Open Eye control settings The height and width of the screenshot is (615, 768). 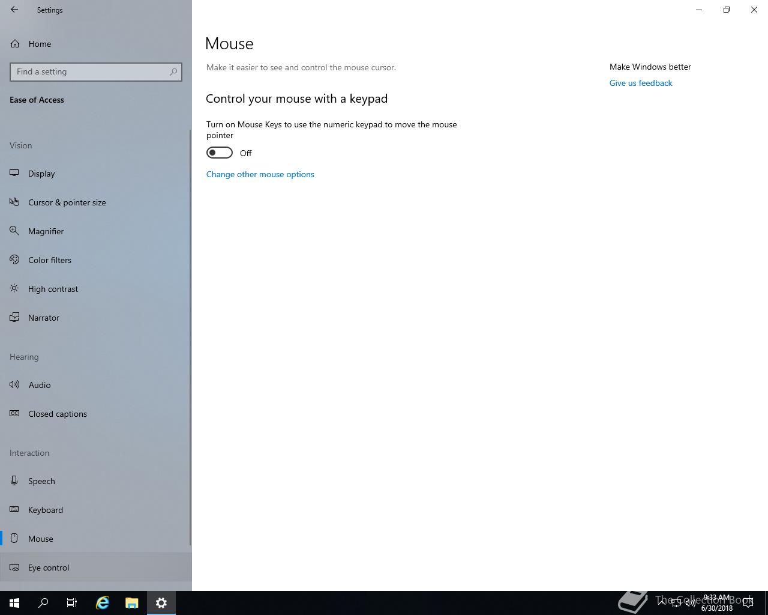point(96,568)
